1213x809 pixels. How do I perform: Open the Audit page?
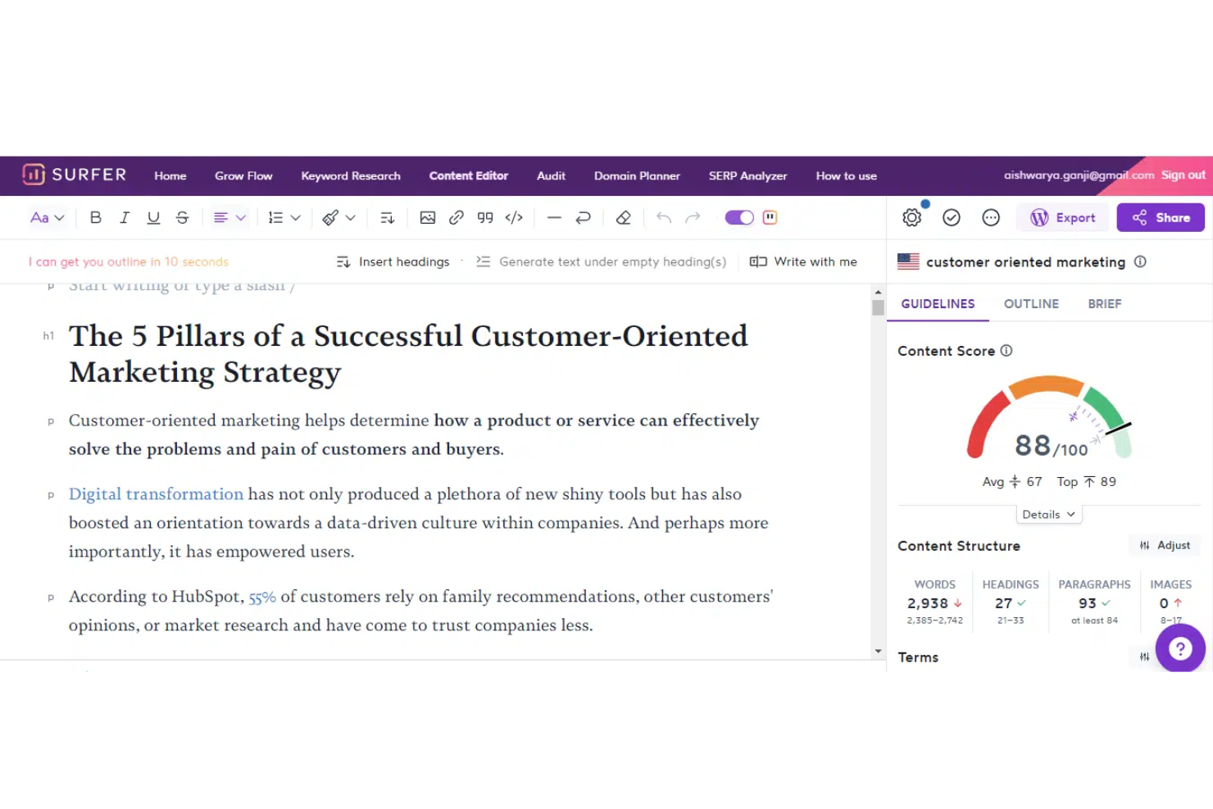(551, 175)
